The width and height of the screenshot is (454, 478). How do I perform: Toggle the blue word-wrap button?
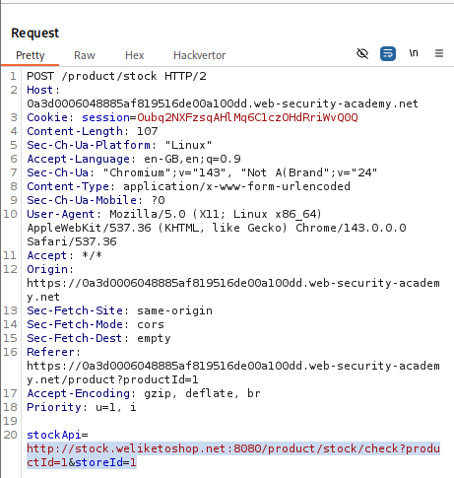388,53
